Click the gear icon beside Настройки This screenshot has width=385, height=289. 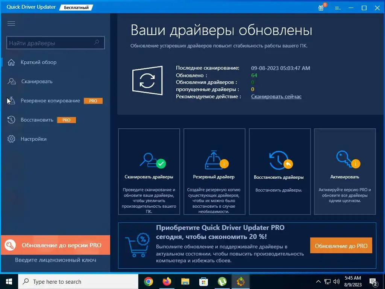point(11,139)
